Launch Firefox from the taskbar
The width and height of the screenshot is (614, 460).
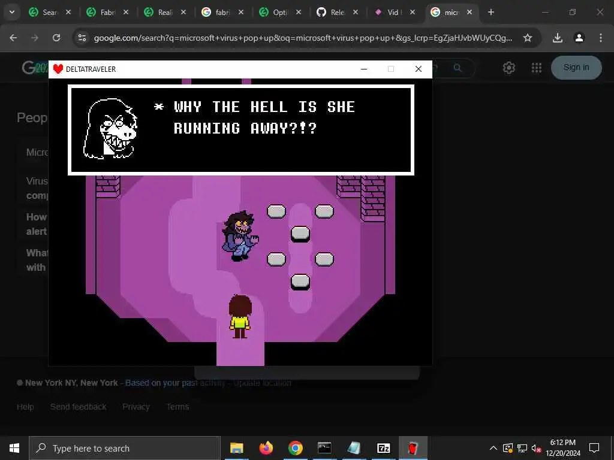click(266, 448)
